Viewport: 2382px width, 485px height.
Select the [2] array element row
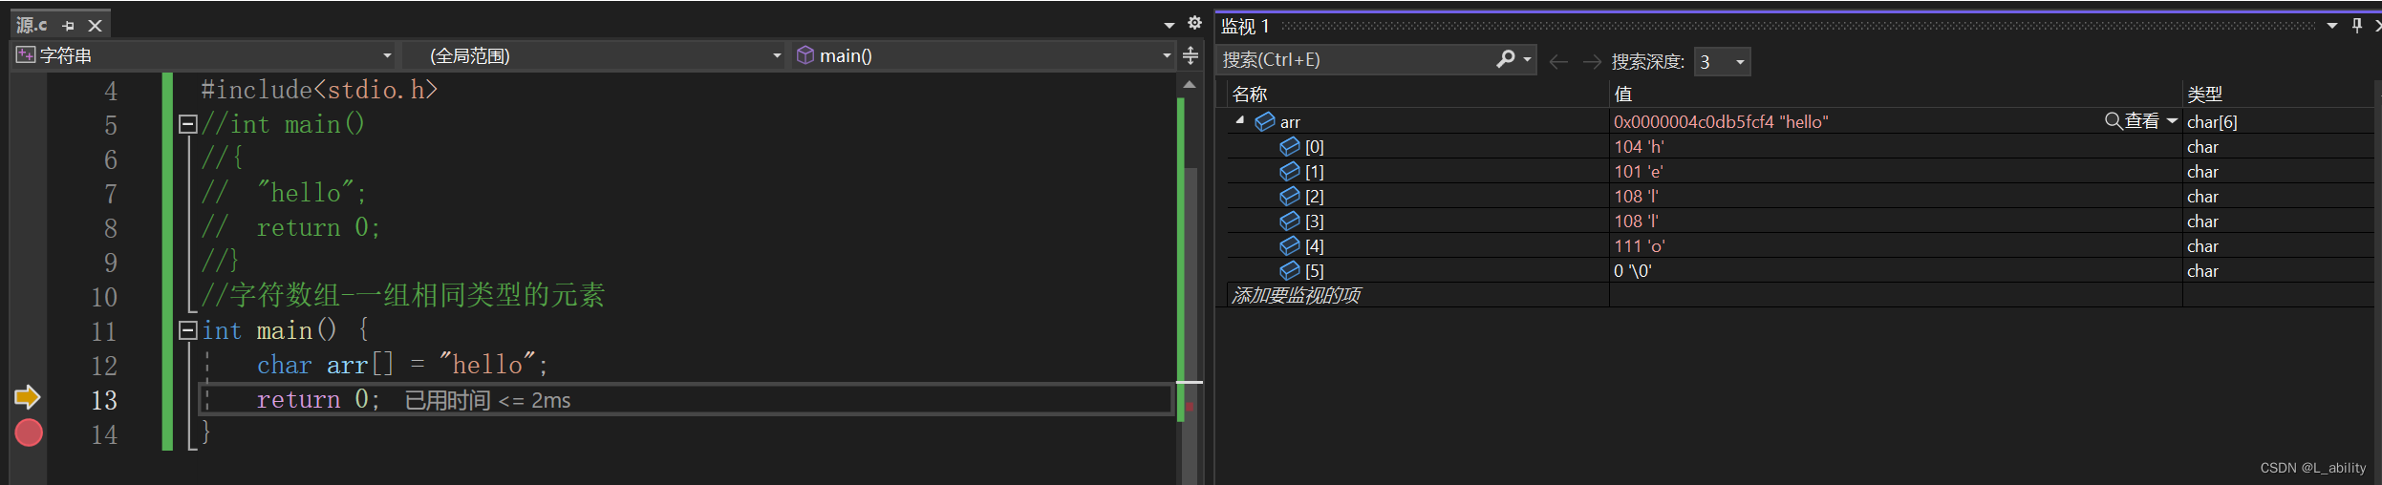pos(1800,197)
